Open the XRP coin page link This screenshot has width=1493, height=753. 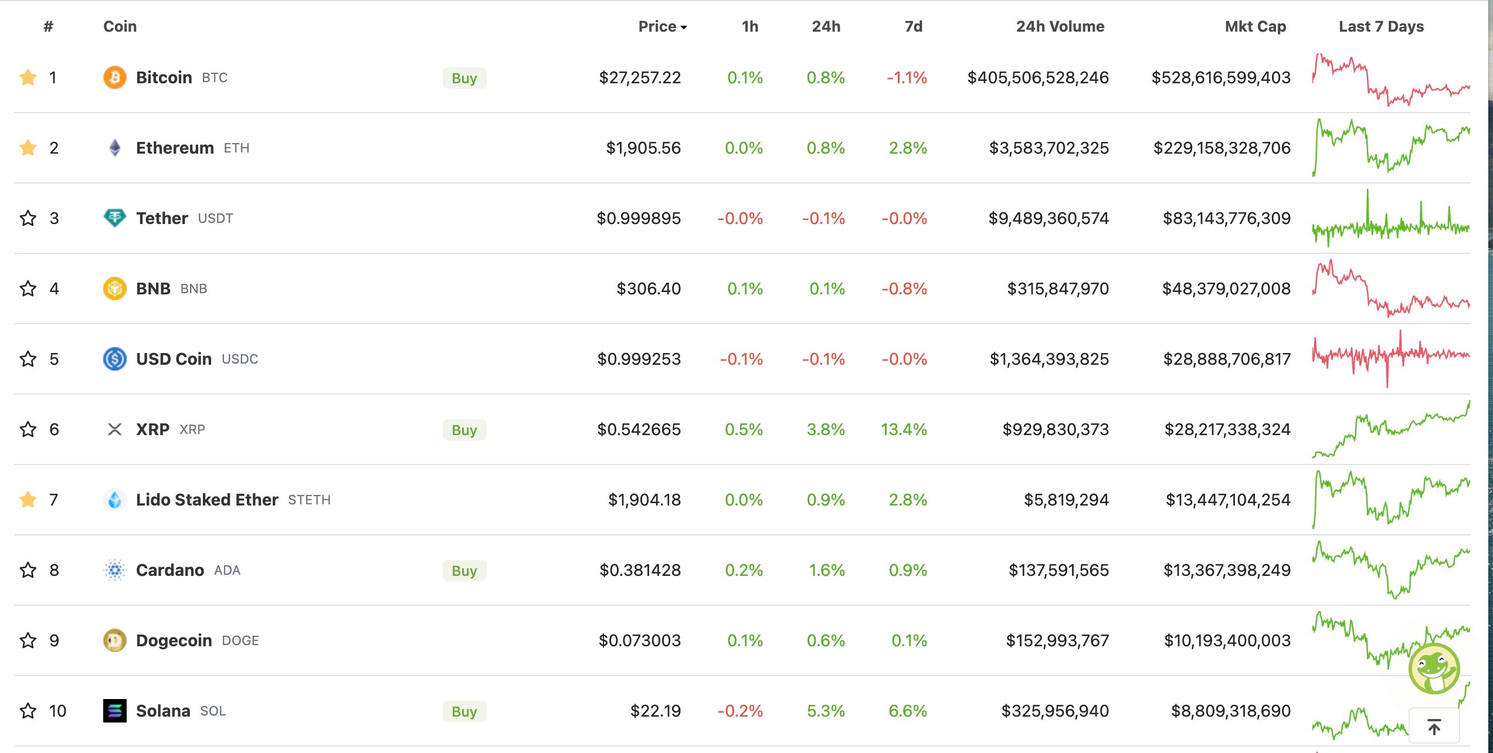point(152,429)
